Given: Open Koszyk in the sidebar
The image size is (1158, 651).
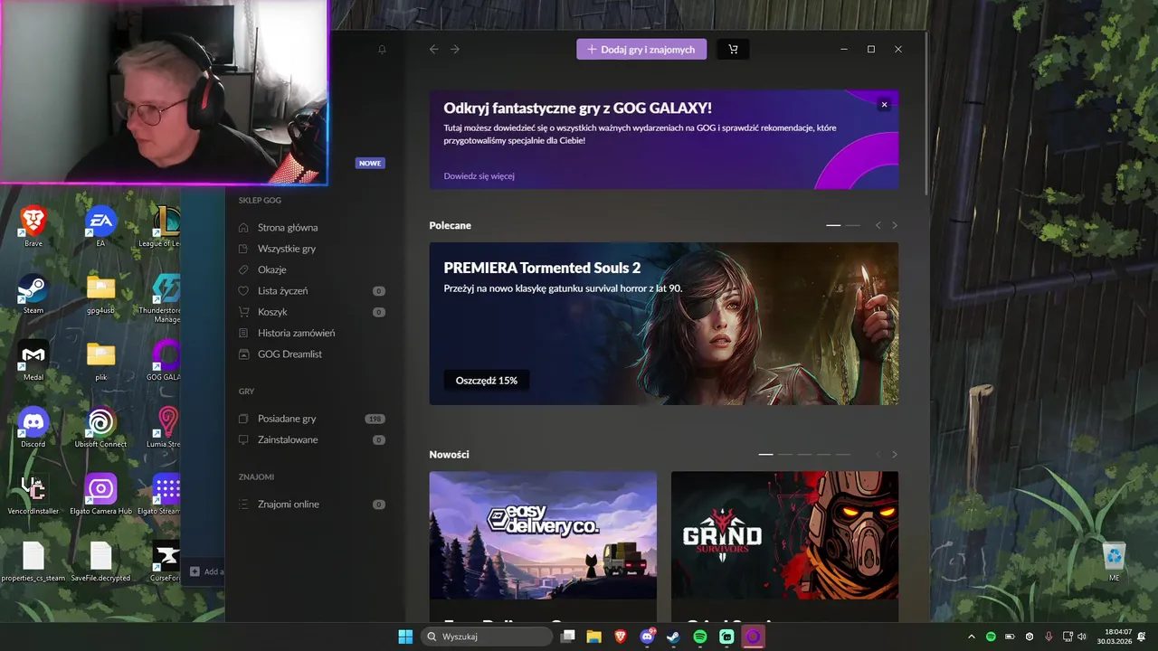Looking at the screenshot, I should tap(272, 312).
